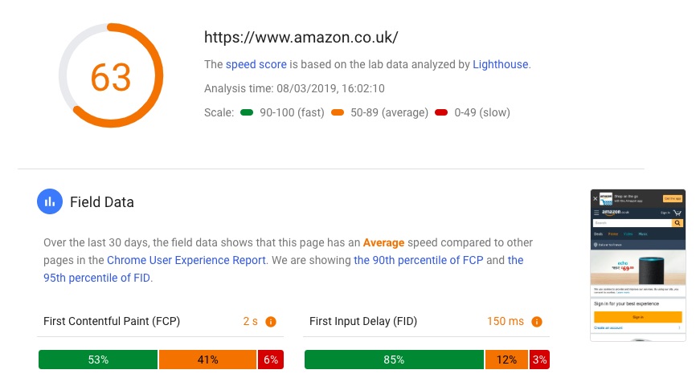Click the FID red 3% bar segment
This screenshot has width=696, height=382.
click(x=539, y=360)
